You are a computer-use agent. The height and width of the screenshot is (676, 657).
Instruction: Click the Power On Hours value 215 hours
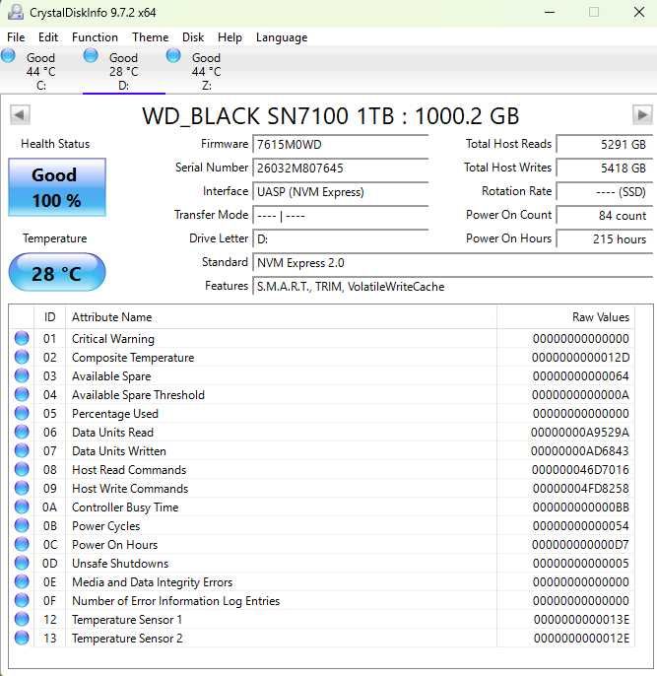605,239
